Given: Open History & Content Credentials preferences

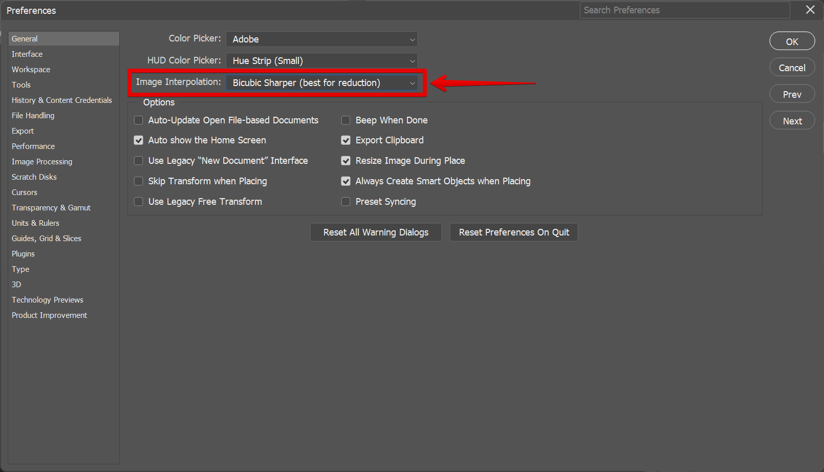Looking at the screenshot, I should [x=61, y=100].
